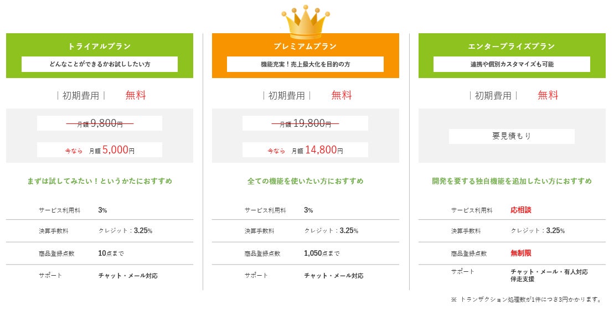Click まずは試してみたい！ recommendation text
Viewport: 614px width, 315px height.
[100, 181]
